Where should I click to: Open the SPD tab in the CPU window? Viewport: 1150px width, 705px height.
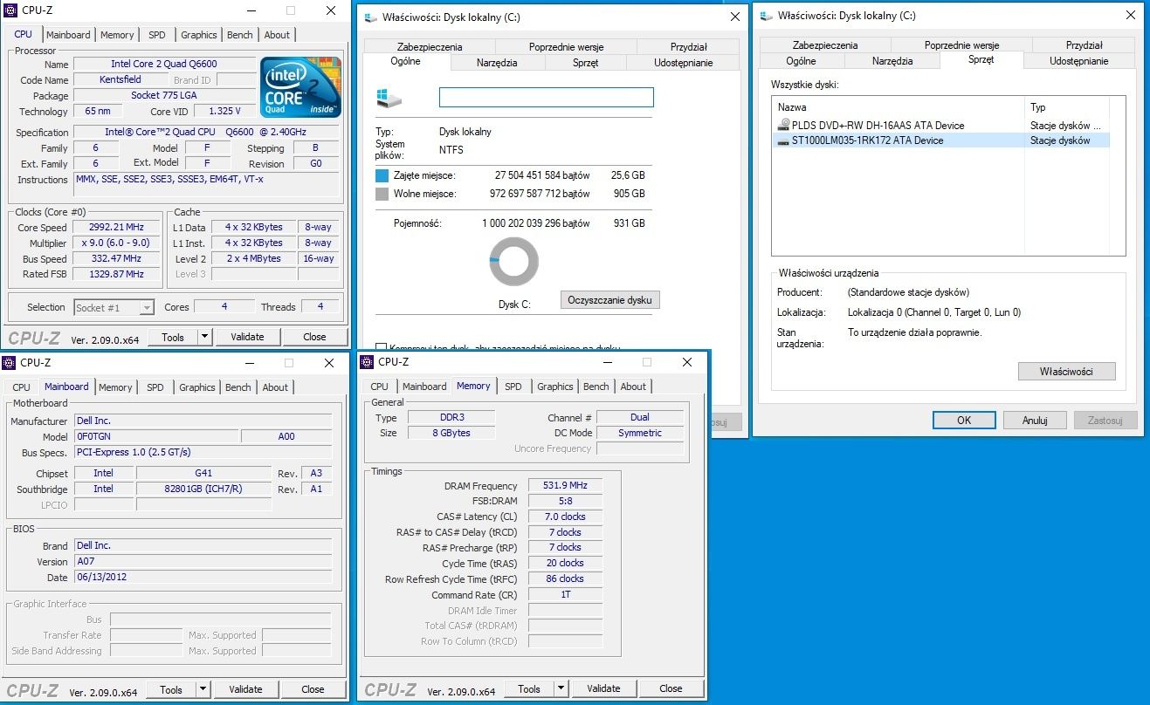pos(157,35)
